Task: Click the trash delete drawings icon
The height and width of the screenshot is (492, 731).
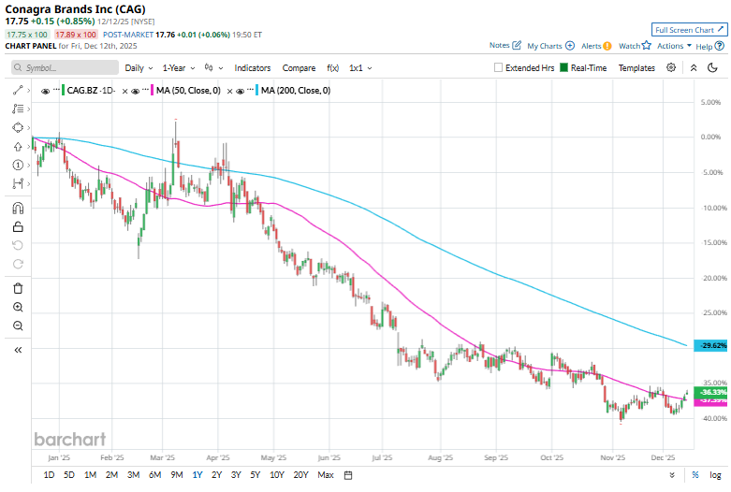Action: coord(18,288)
